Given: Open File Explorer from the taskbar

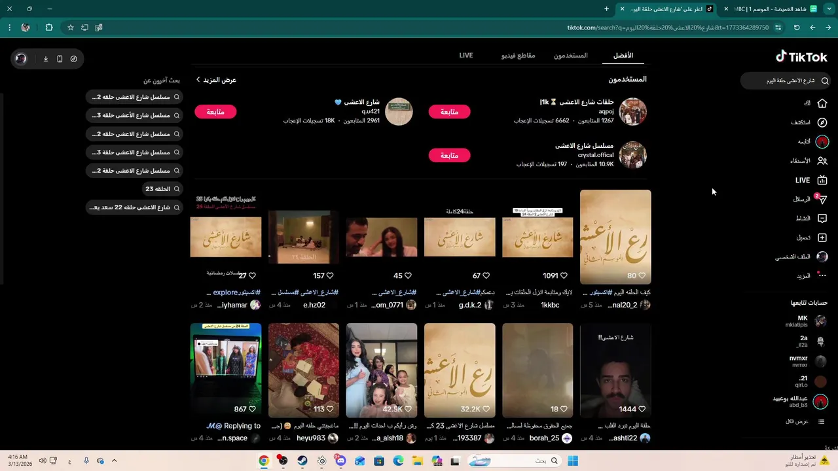Looking at the screenshot, I should click(418, 461).
